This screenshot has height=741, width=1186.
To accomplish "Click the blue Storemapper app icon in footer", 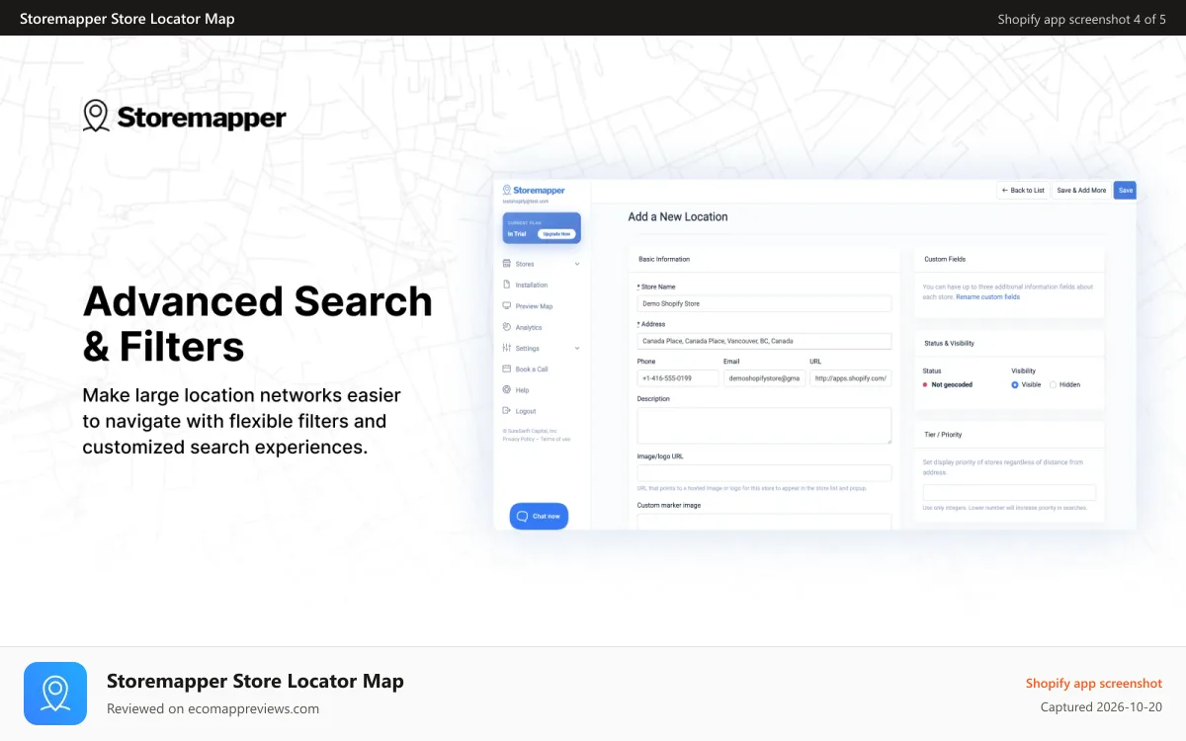I will click(55, 694).
